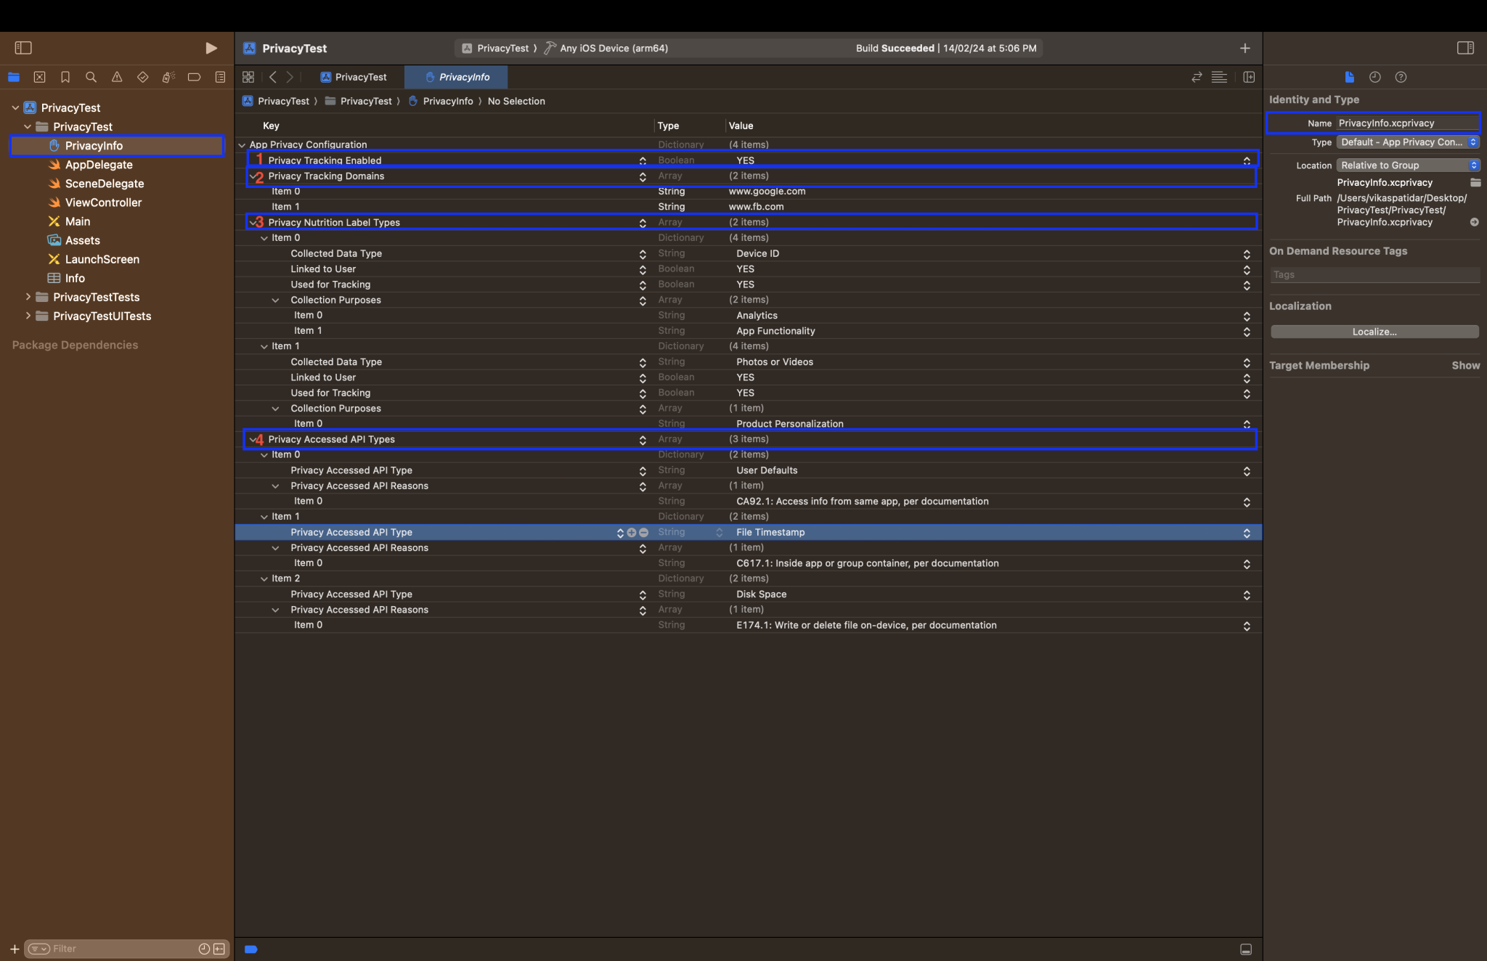Click the Localize... button

click(1374, 332)
